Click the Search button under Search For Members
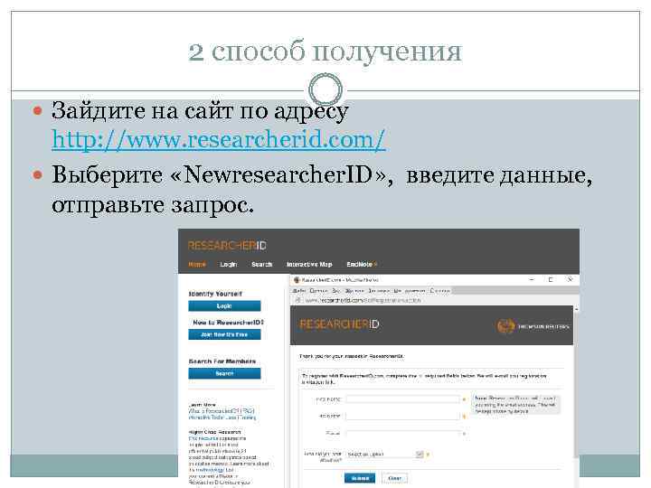Viewport: 651px width, 488px height. coord(224,373)
